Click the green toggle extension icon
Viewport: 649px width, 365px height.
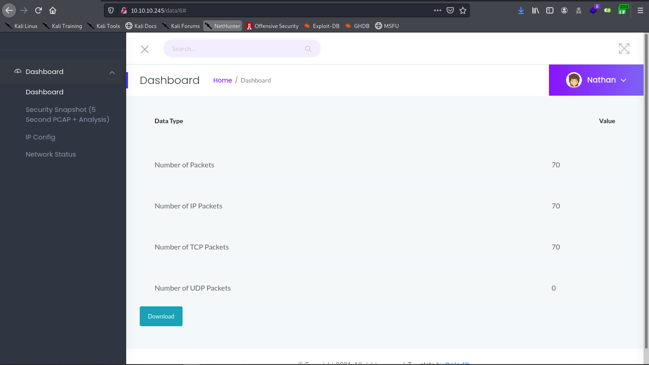(608, 10)
